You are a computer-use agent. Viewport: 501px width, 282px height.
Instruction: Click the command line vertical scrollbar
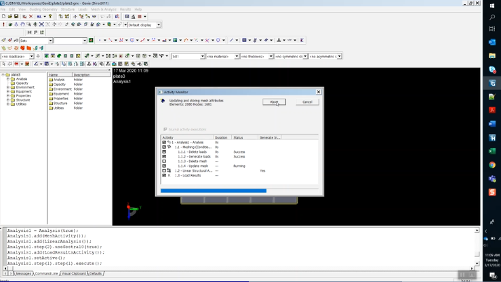(x=477, y=247)
